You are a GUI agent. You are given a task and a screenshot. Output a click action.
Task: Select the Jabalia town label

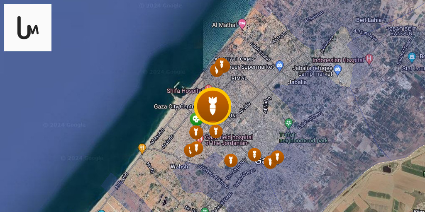pos(298,82)
